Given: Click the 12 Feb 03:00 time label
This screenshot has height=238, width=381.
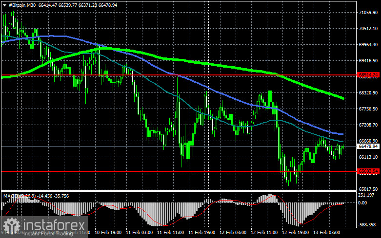Looking at the screenshot, I should (x=233, y=233).
